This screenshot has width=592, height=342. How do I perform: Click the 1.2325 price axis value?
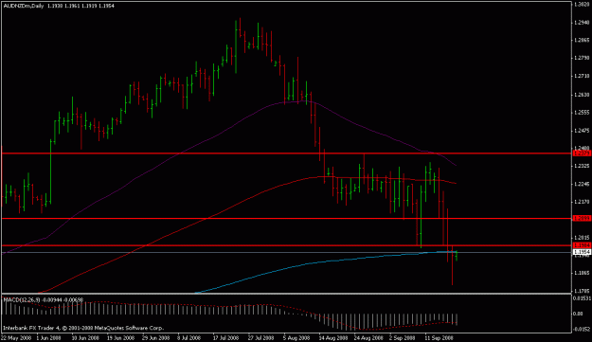582,166
